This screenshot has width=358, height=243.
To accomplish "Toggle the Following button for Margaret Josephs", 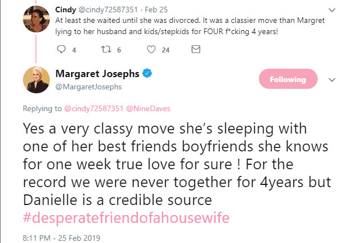I will click(287, 79).
